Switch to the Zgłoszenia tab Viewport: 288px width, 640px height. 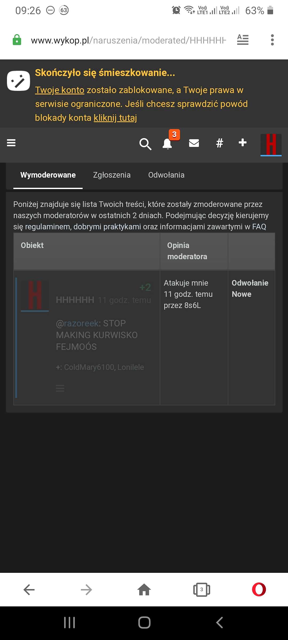click(x=112, y=175)
